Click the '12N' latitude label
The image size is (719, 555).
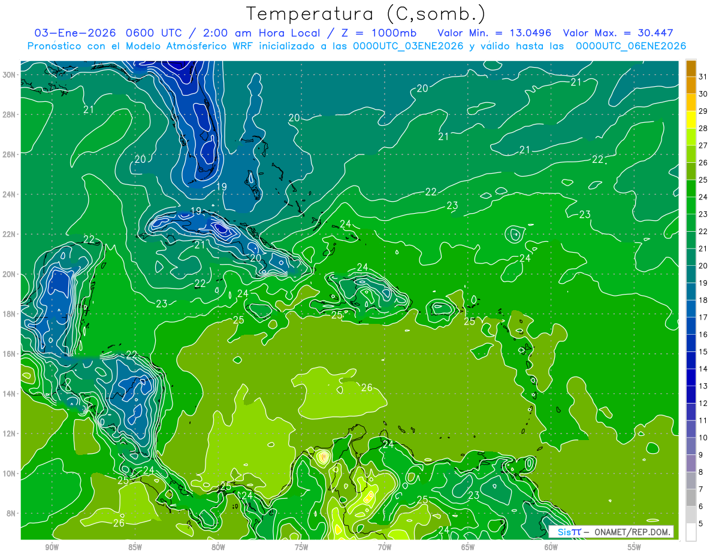pos(10,433)
